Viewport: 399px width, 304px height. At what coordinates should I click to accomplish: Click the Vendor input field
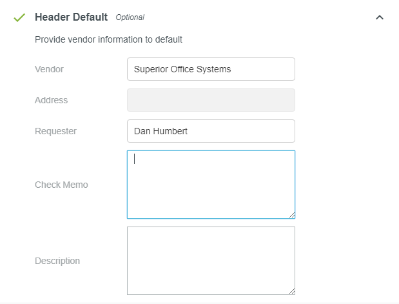[211, 69]
